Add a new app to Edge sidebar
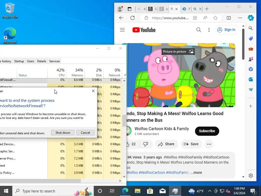Image resolution: width=261 pixels, height=196 pixels. coord(251,106)
